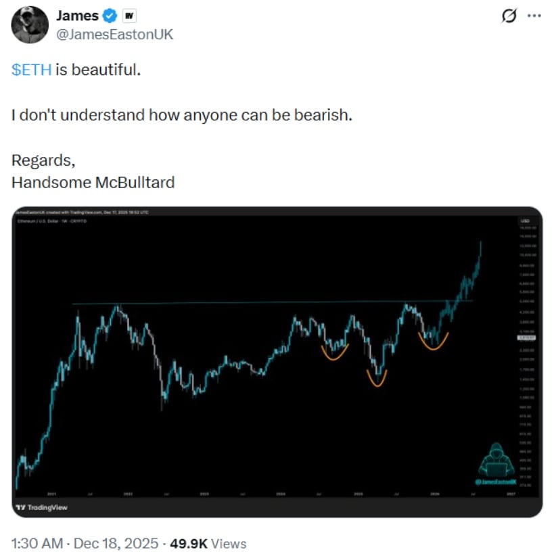Click the 2021 label on the time axis
The image size is (558, 556).
[x=51, y=494]
